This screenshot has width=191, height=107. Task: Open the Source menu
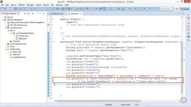point(13,5)
